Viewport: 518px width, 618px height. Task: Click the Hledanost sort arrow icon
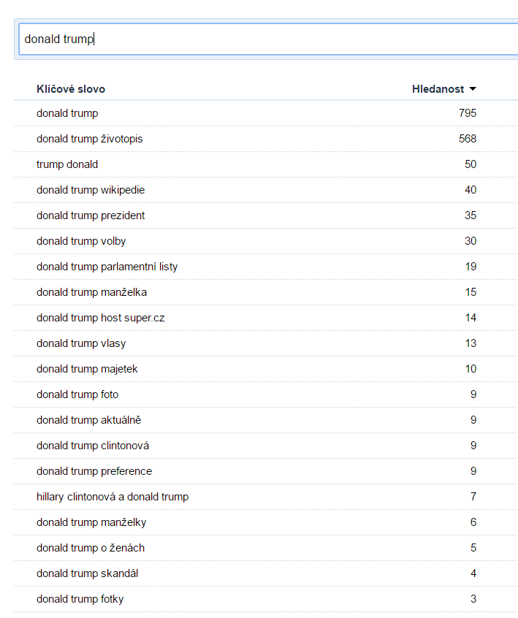coord(473,89)
